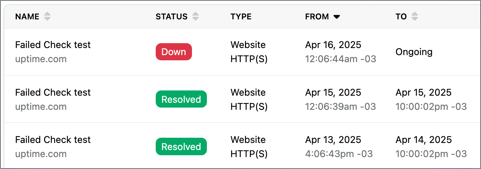Click Website HTTP(S) type in the Down row
The width and height of the screenshot is (481, 169).
click(x=249, y=52)
